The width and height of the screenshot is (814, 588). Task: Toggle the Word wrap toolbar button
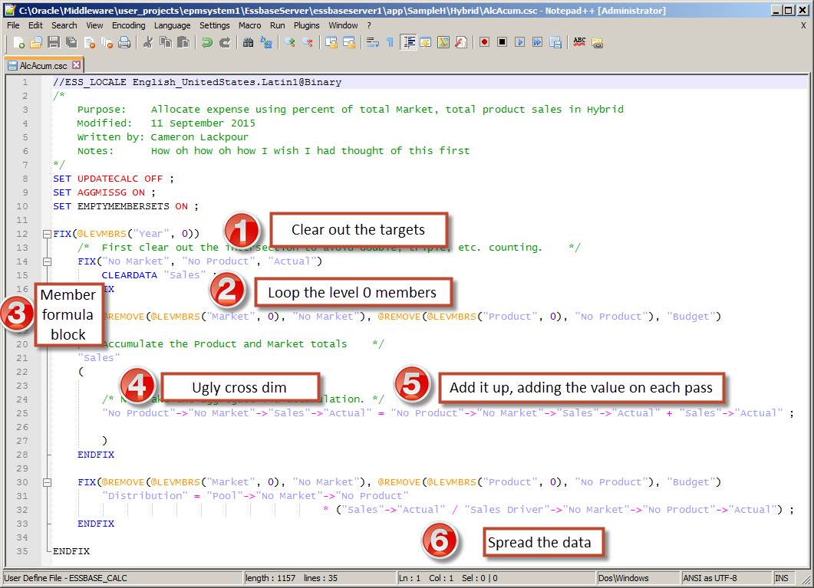click(372, 42)
